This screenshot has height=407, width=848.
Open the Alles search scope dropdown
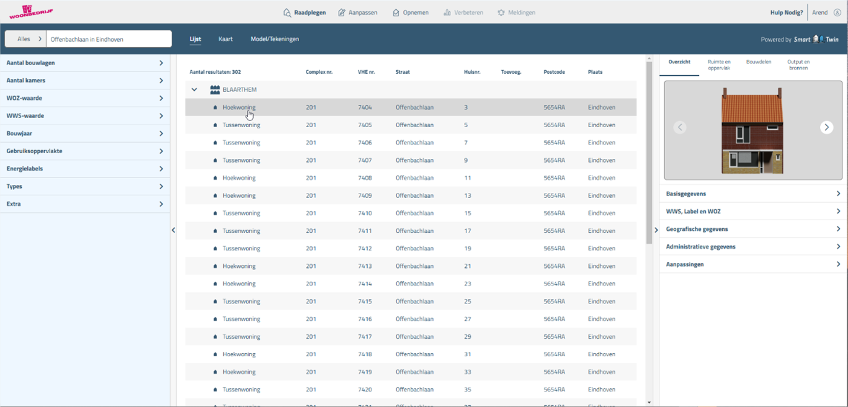[25, 39]
